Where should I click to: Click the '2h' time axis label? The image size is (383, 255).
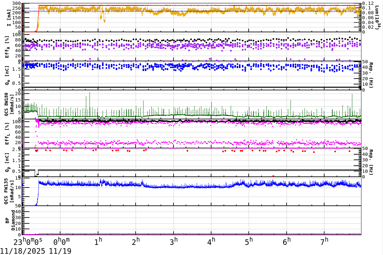click(136, 242)
